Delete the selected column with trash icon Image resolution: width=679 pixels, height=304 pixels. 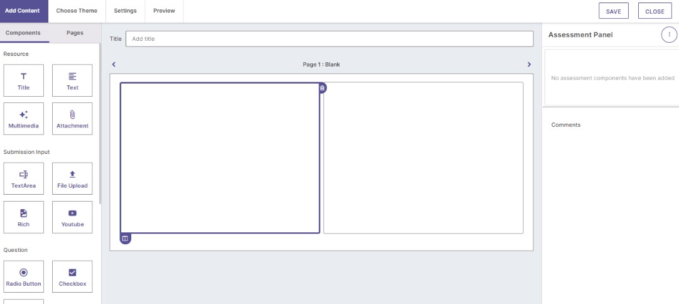(322, 88)
